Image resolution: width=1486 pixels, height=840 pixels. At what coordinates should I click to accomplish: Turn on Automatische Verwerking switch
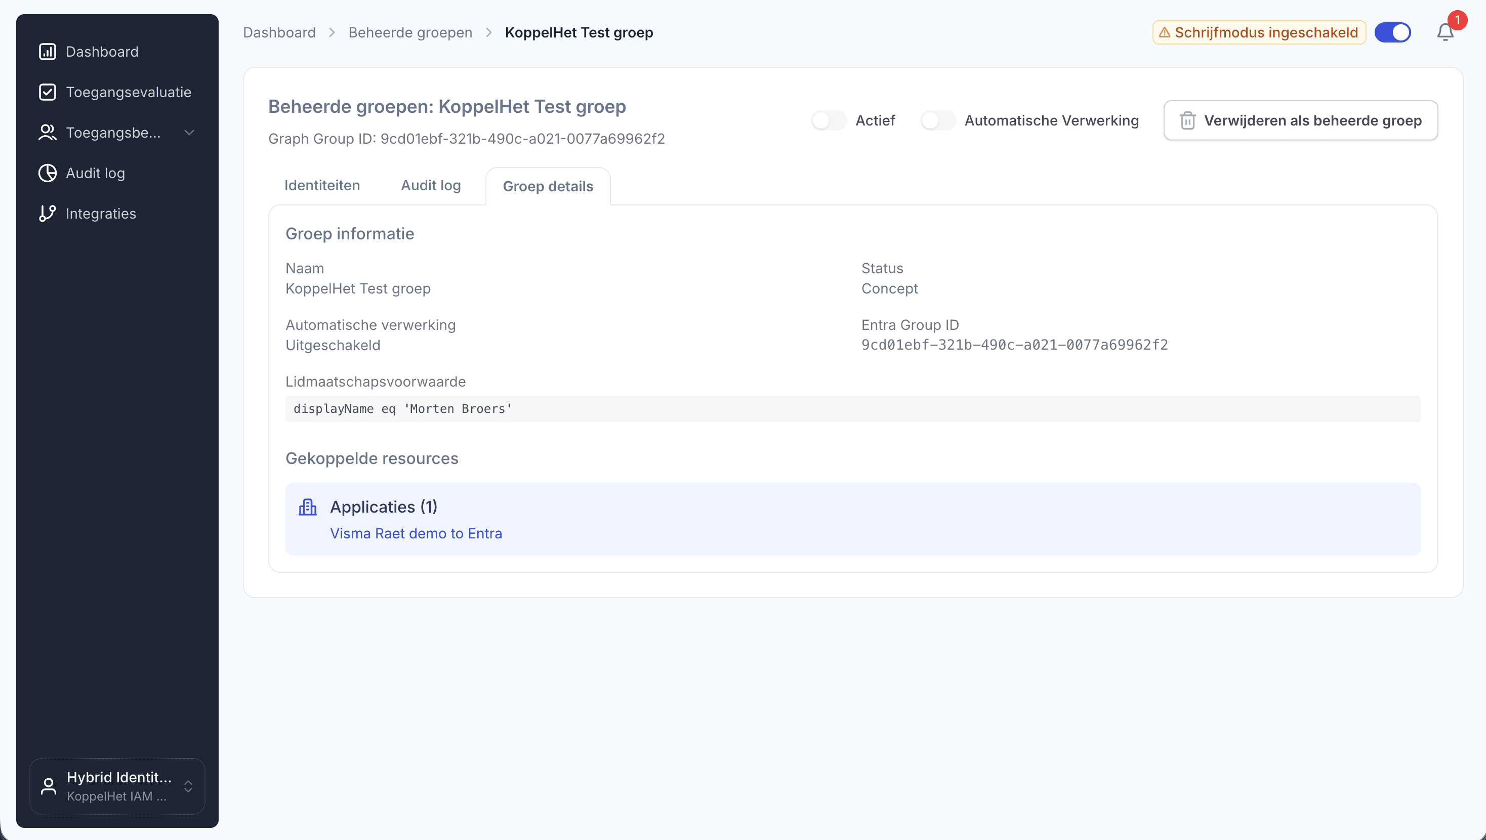[x=937, y=120]
